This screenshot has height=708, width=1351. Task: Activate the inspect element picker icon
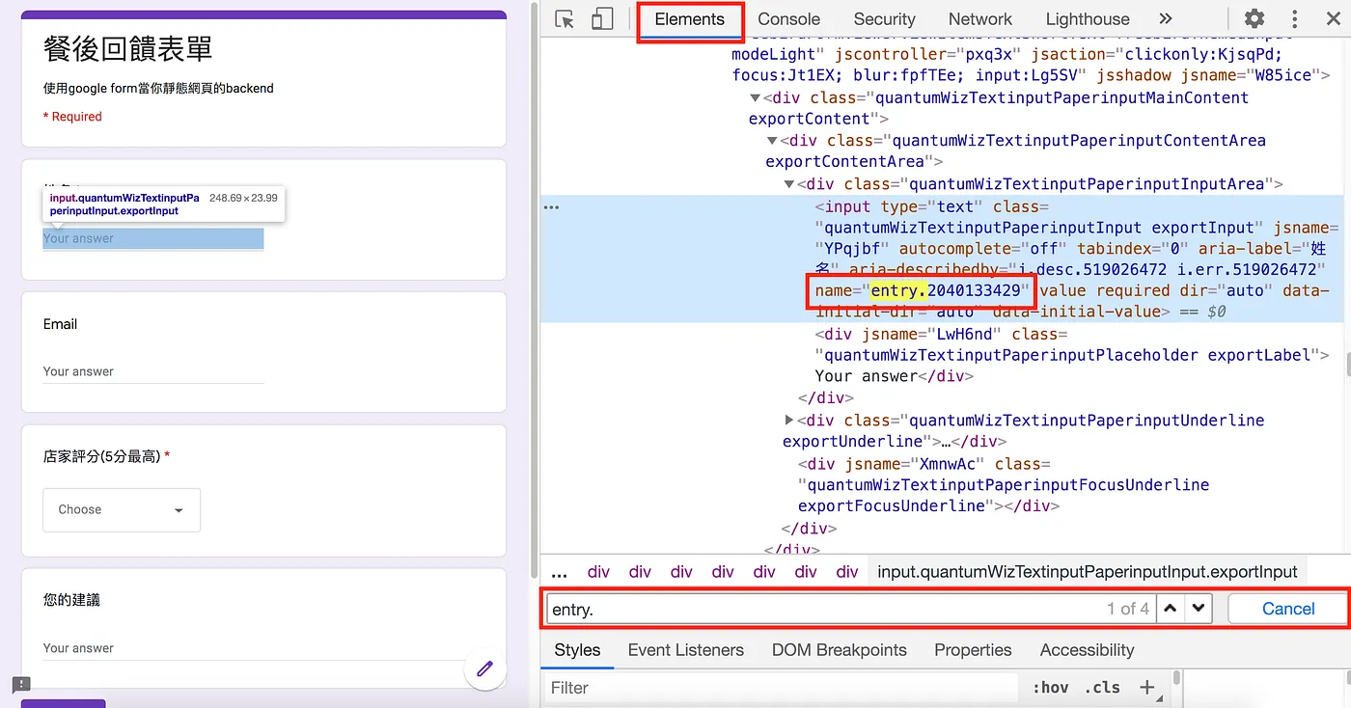click(x=565, y=19)
